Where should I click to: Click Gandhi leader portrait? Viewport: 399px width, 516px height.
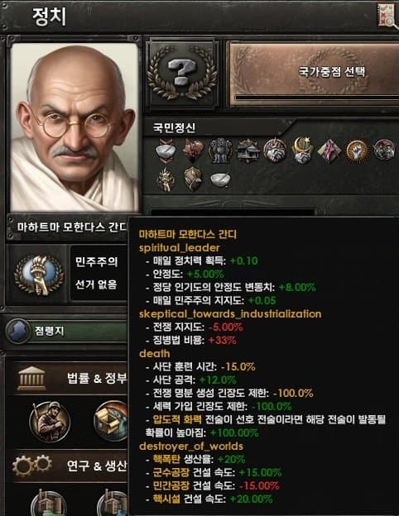point(75,127)
